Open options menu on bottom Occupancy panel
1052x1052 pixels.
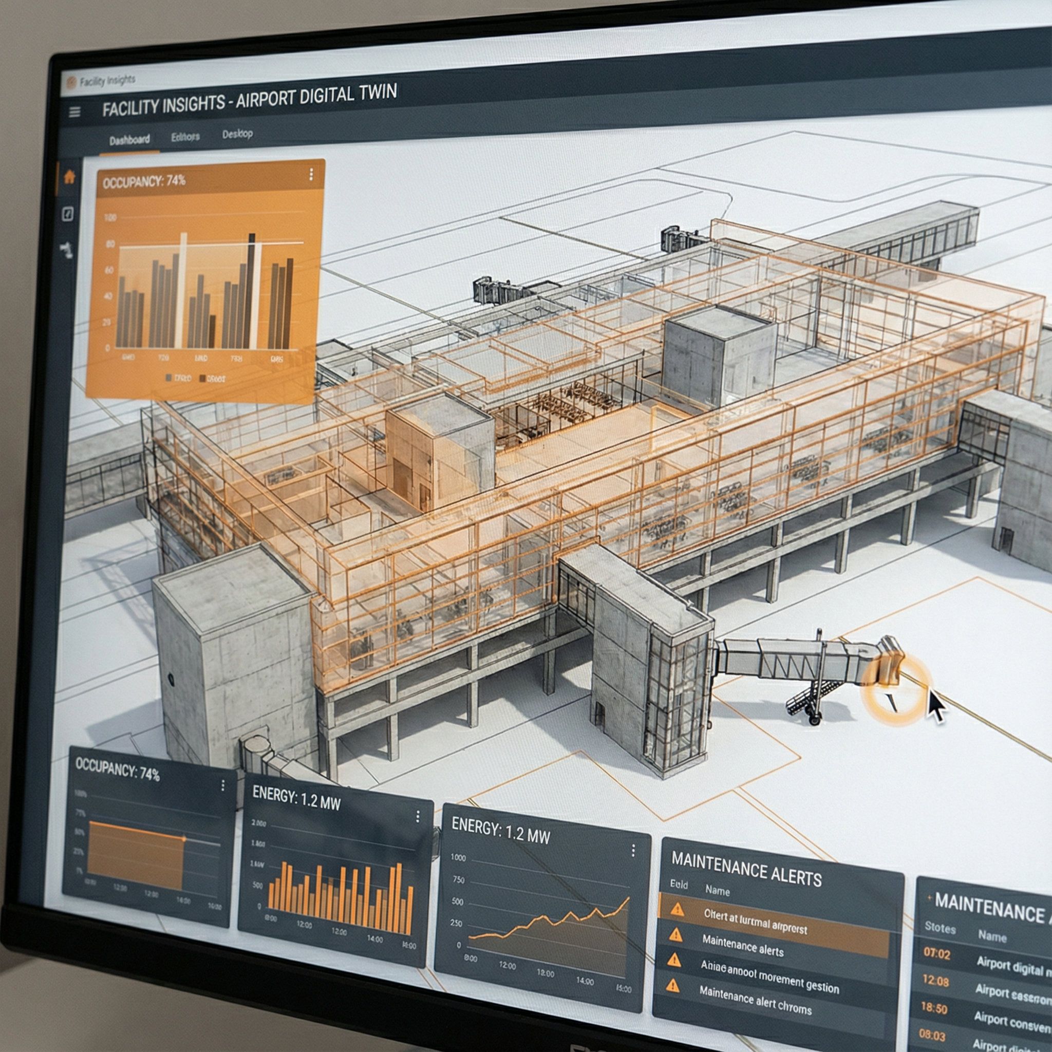click(223, 786)
